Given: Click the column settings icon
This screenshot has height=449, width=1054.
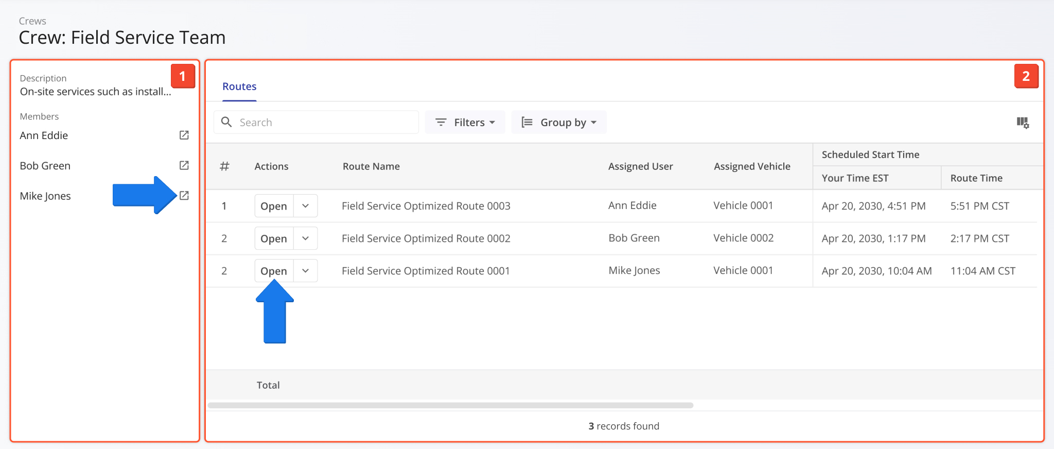Looking at the screenshot, I should pos(1022,123).
